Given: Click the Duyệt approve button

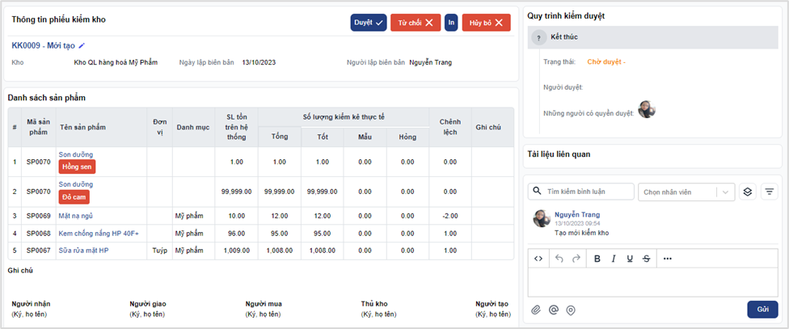Looking at the screenshot, I should click(368, 23).
